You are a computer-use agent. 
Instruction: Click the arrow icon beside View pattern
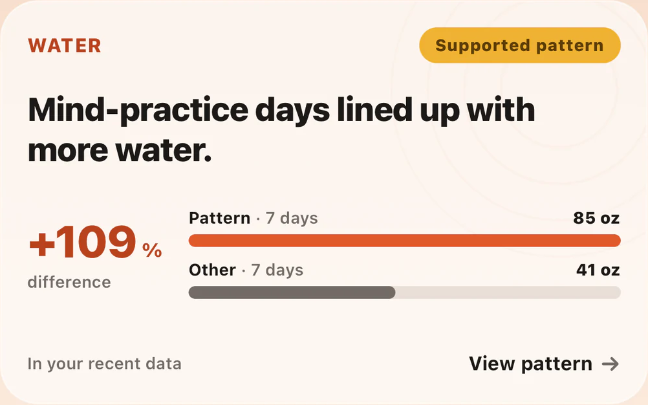610,364
